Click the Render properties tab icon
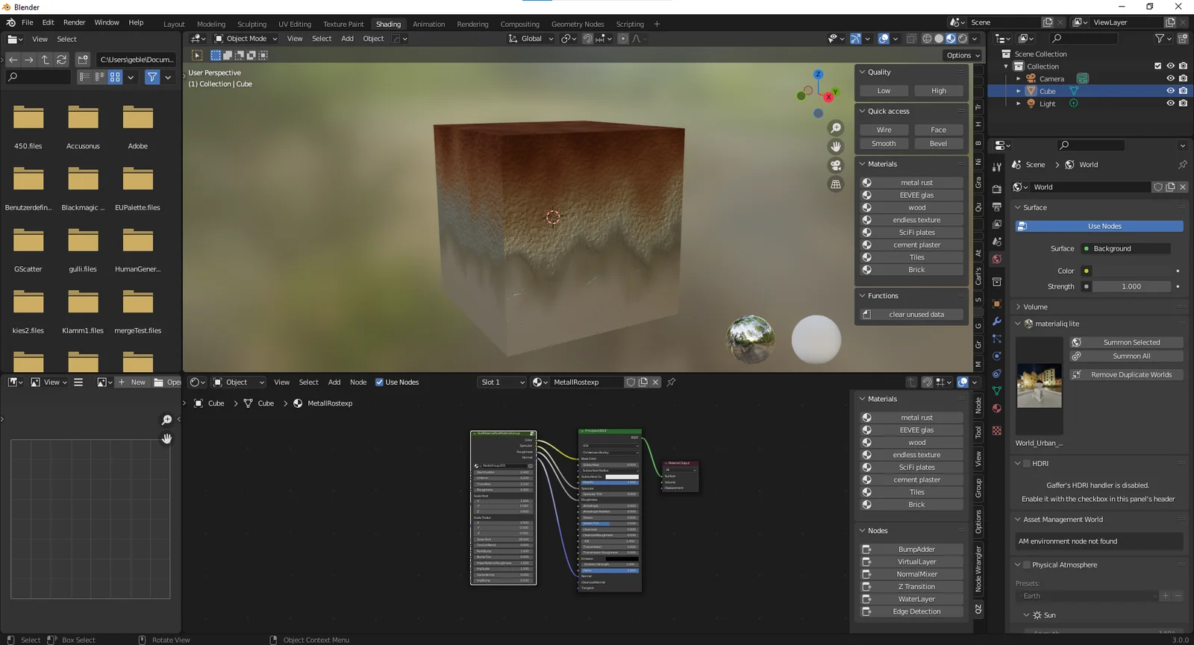The width and height of the screenshot is (1194, 645). click(x=997, y=189)
